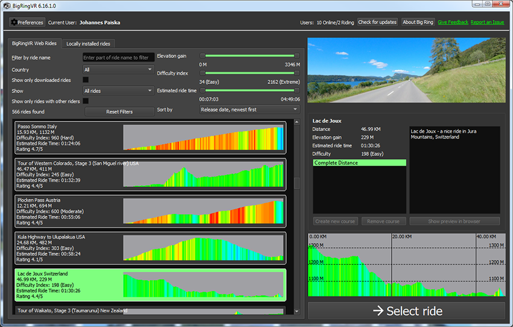Click Remove course button

click(383, 221)
